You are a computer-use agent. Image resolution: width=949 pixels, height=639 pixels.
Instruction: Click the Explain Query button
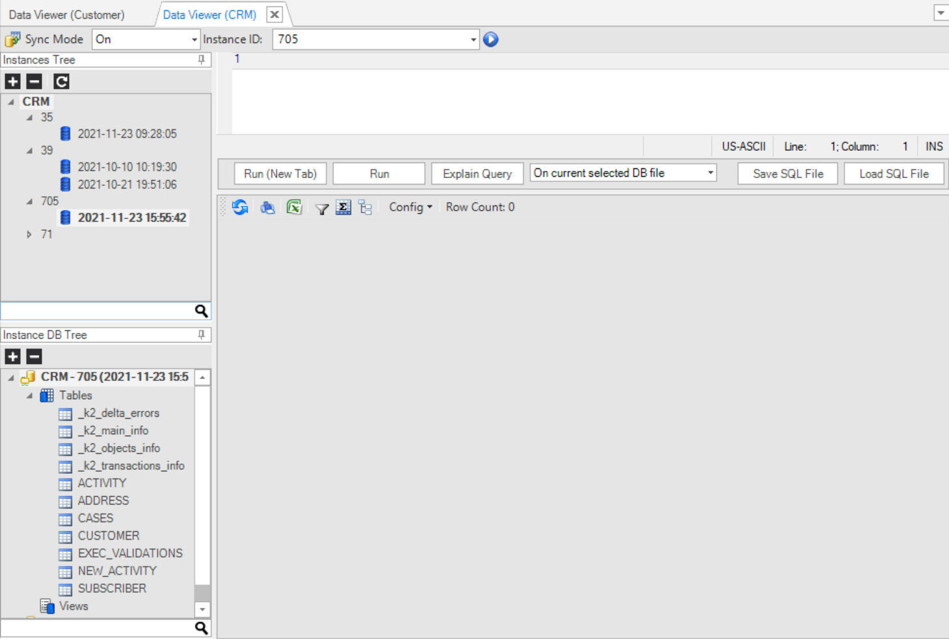pos(477,174)
